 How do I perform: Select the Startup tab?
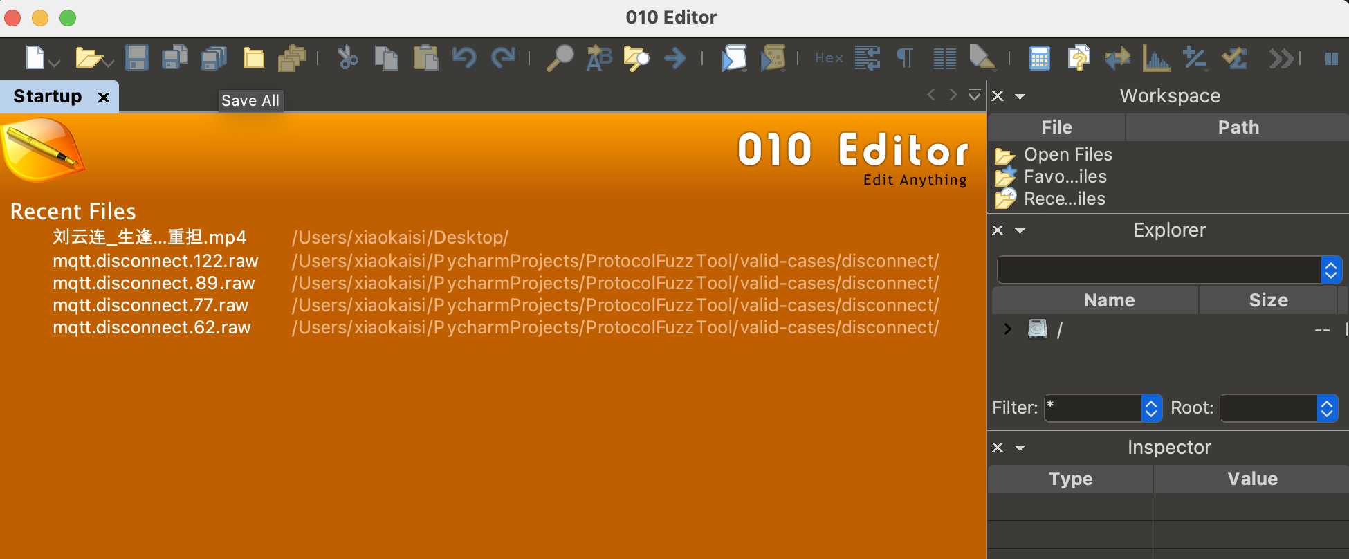(48, 96)
